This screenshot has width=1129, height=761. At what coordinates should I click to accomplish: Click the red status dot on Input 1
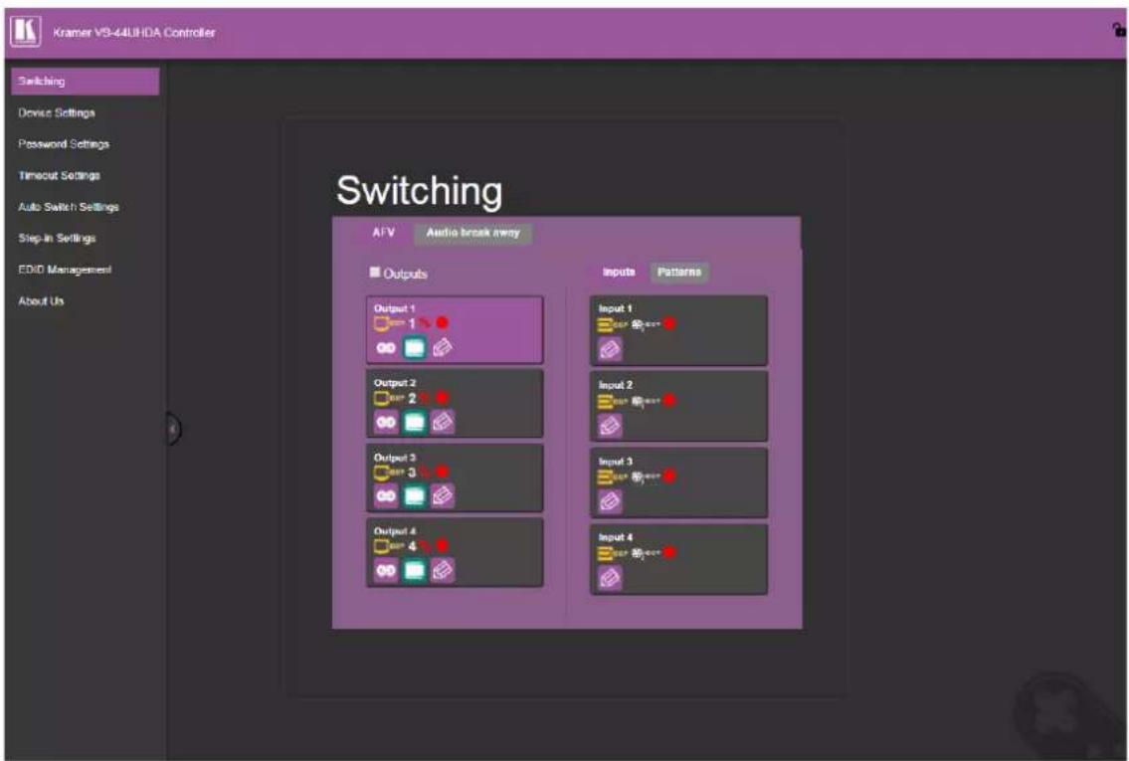click(x=669, y=324)
